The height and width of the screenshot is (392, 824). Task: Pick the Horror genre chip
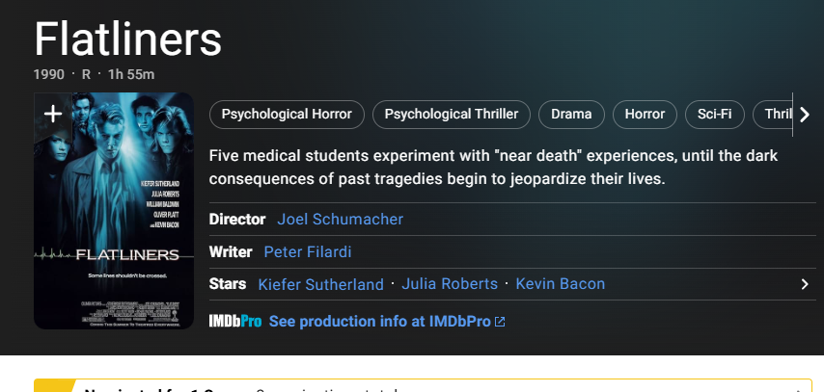pyautogui.click(x=645, y=115)
